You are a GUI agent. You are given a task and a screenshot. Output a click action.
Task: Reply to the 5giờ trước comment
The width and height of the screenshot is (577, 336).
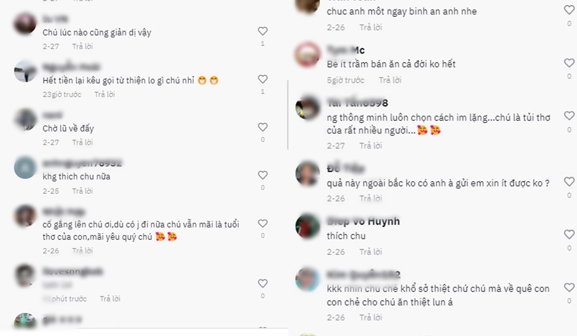click(x=390, y=80)
